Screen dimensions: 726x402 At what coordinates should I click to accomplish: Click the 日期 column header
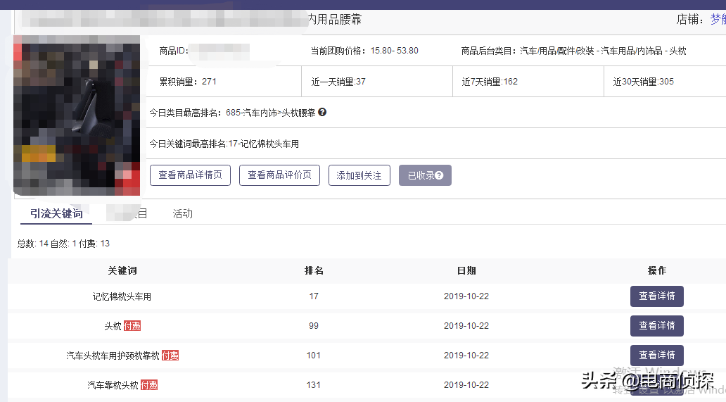pyautogui.click(x=466, y=270)
